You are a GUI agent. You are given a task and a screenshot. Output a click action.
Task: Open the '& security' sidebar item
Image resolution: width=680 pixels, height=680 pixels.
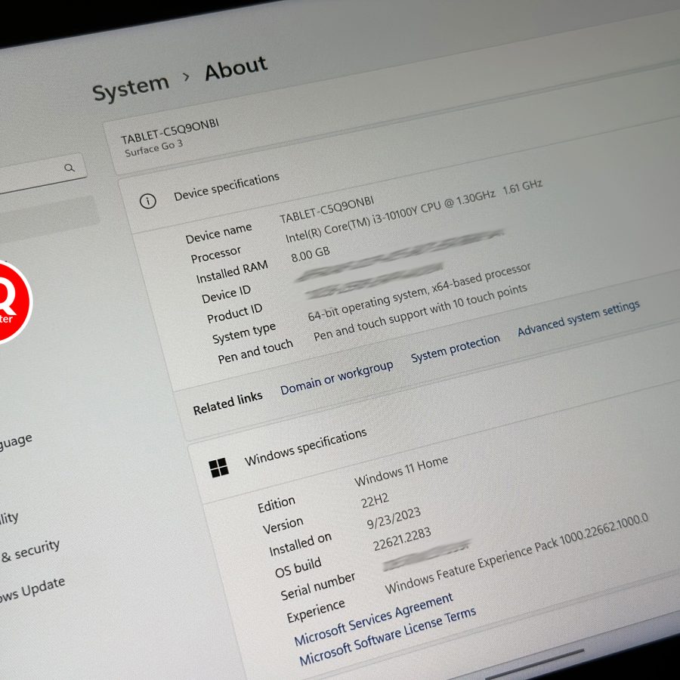coord(30,550)
